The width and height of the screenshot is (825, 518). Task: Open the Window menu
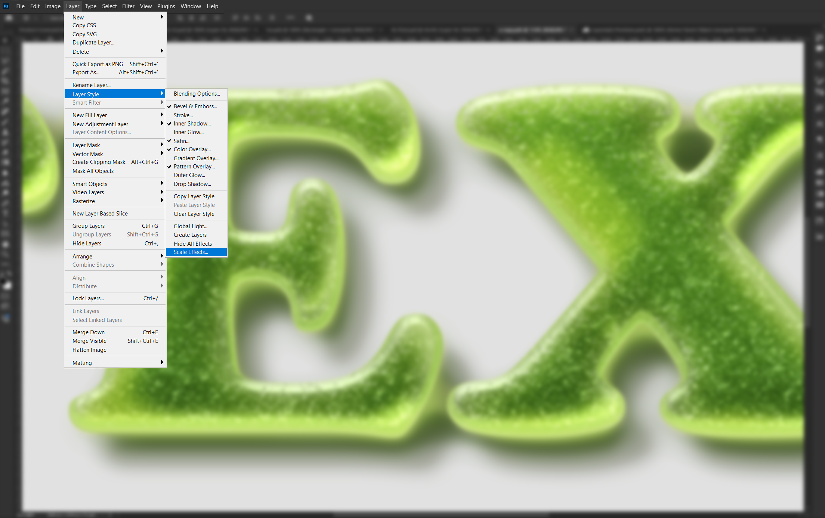[x=191, y=6]
